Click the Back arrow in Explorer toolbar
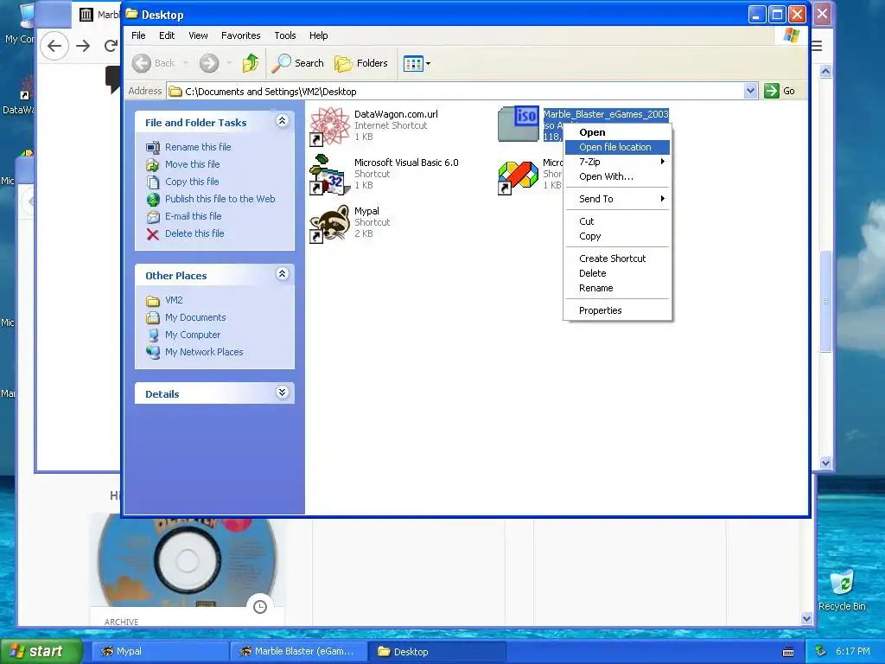885x664 pixels. [x=142, y=63]
